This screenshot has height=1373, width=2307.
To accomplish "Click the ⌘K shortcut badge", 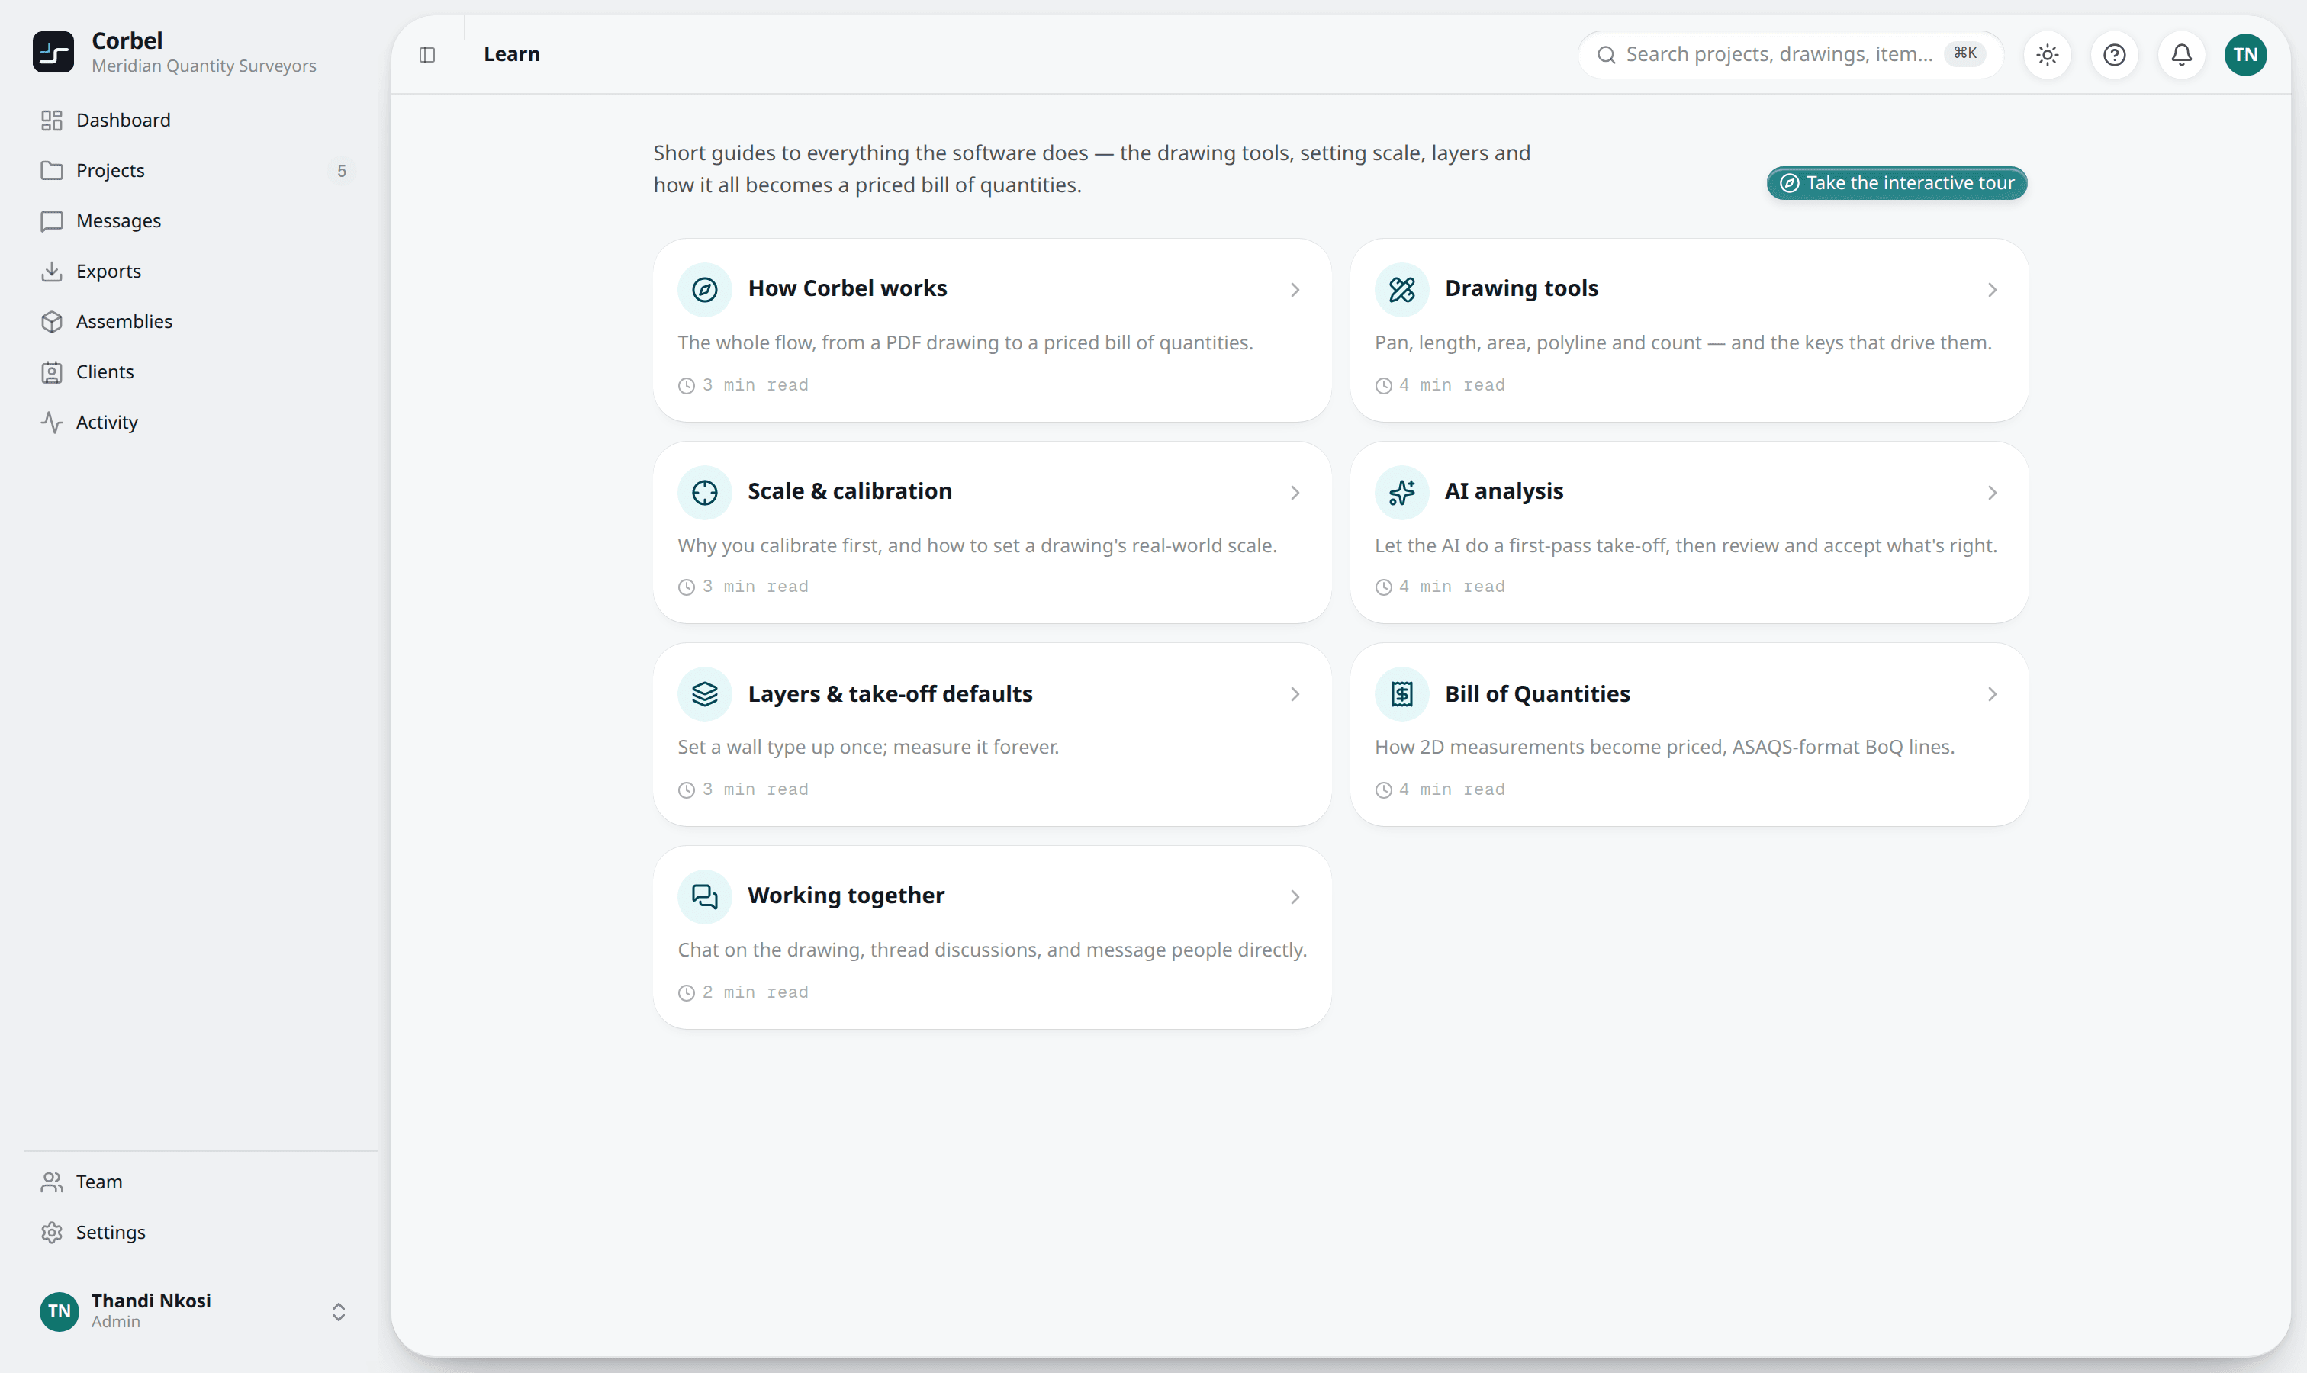I will 1964,53.
